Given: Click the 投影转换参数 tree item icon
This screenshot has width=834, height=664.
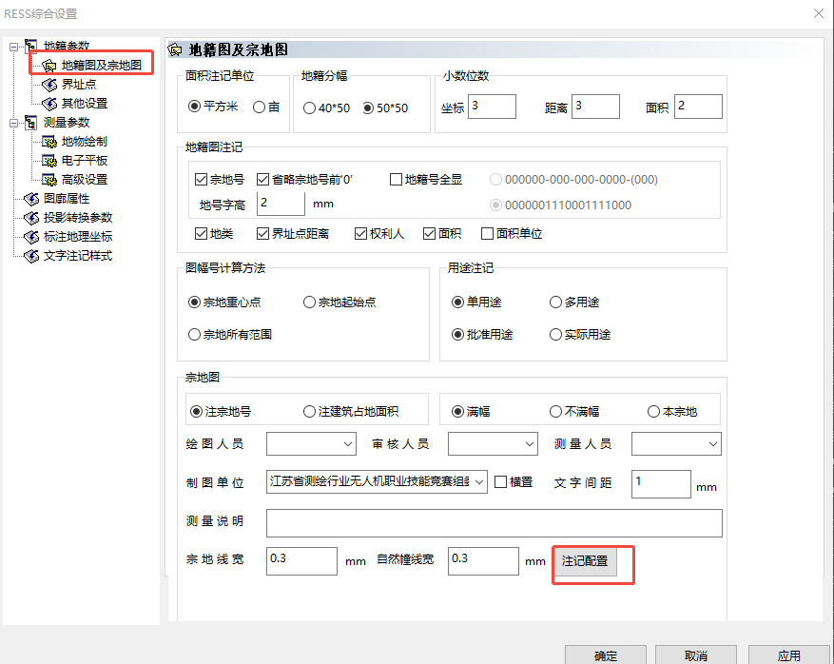Looking at the screenshot, I should 31,218.
